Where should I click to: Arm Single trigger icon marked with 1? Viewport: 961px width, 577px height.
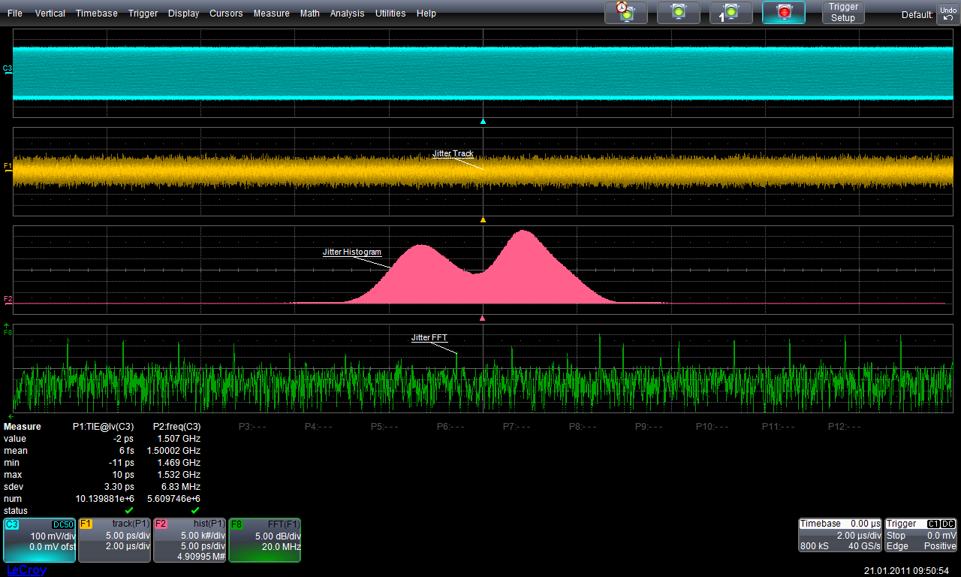click(x=730, y=12)
